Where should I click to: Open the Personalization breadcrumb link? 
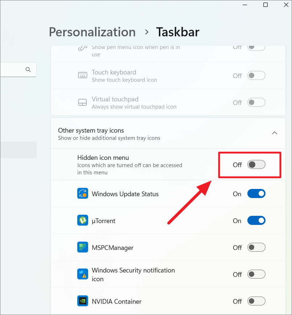point(92,32)
